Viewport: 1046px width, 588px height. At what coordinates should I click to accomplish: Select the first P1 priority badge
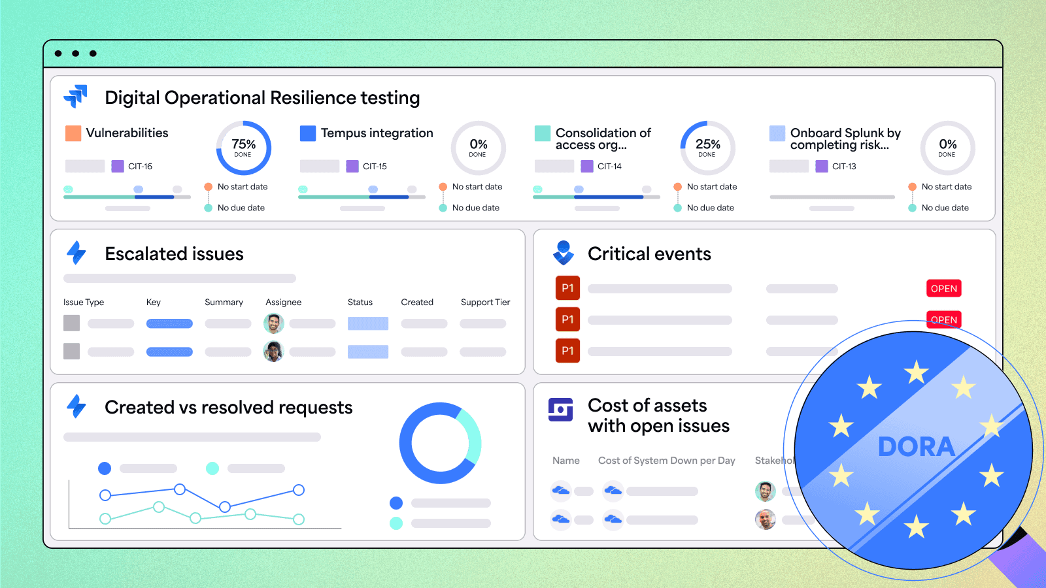coord(567,288)
